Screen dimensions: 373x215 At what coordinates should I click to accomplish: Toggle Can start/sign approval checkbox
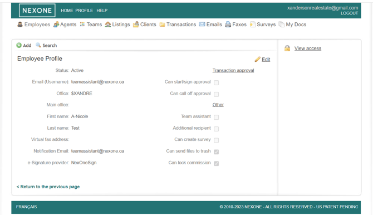tap(216, 82)
